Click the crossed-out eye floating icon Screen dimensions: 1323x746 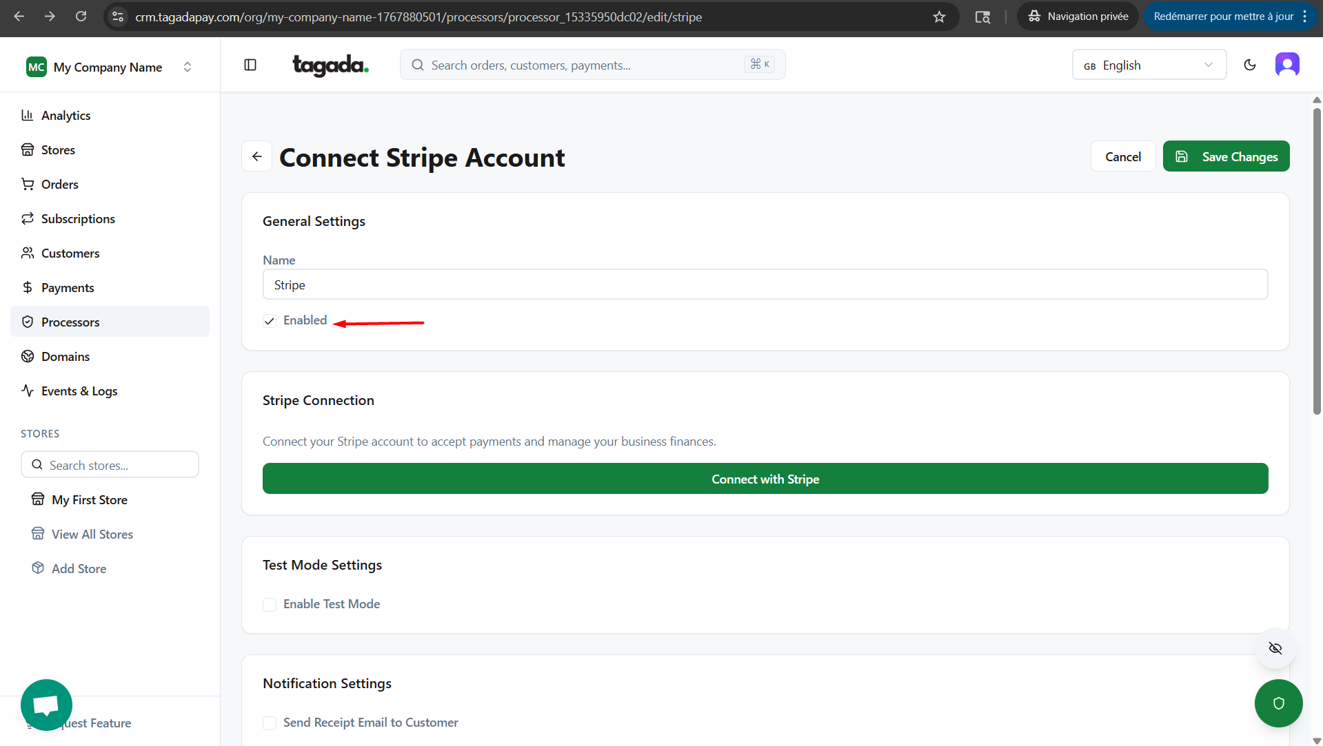click(1275, 648)
